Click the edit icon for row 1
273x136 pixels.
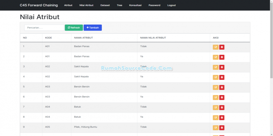coord(216,47)
